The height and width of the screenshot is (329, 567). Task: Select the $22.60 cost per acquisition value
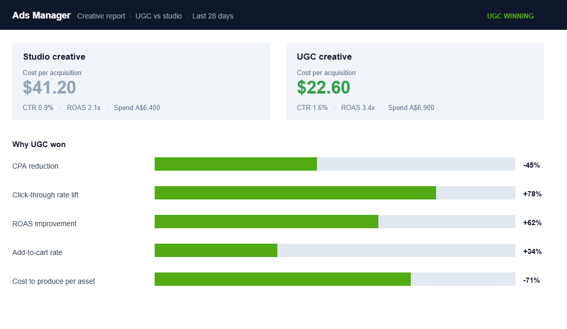(x=323, y=87)
